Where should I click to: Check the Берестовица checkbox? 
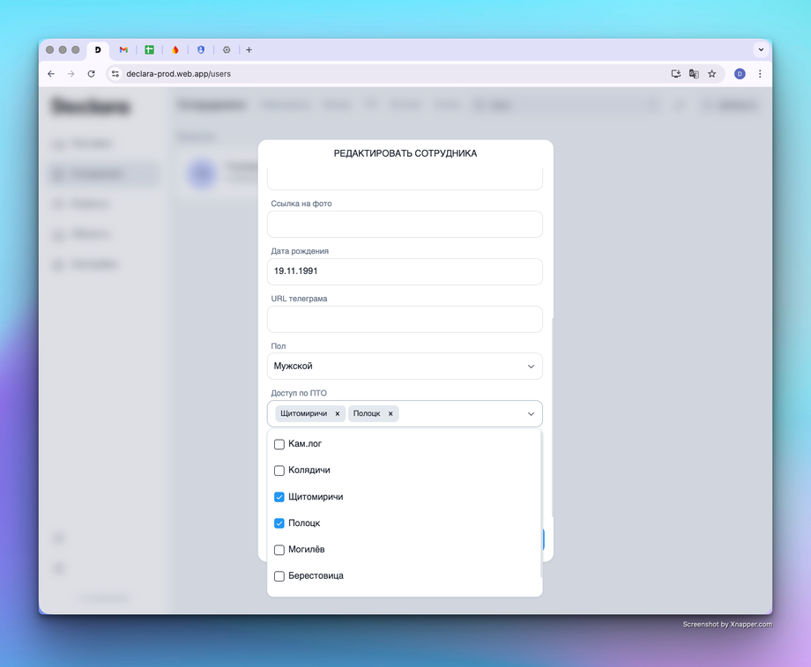pos(279,576)
